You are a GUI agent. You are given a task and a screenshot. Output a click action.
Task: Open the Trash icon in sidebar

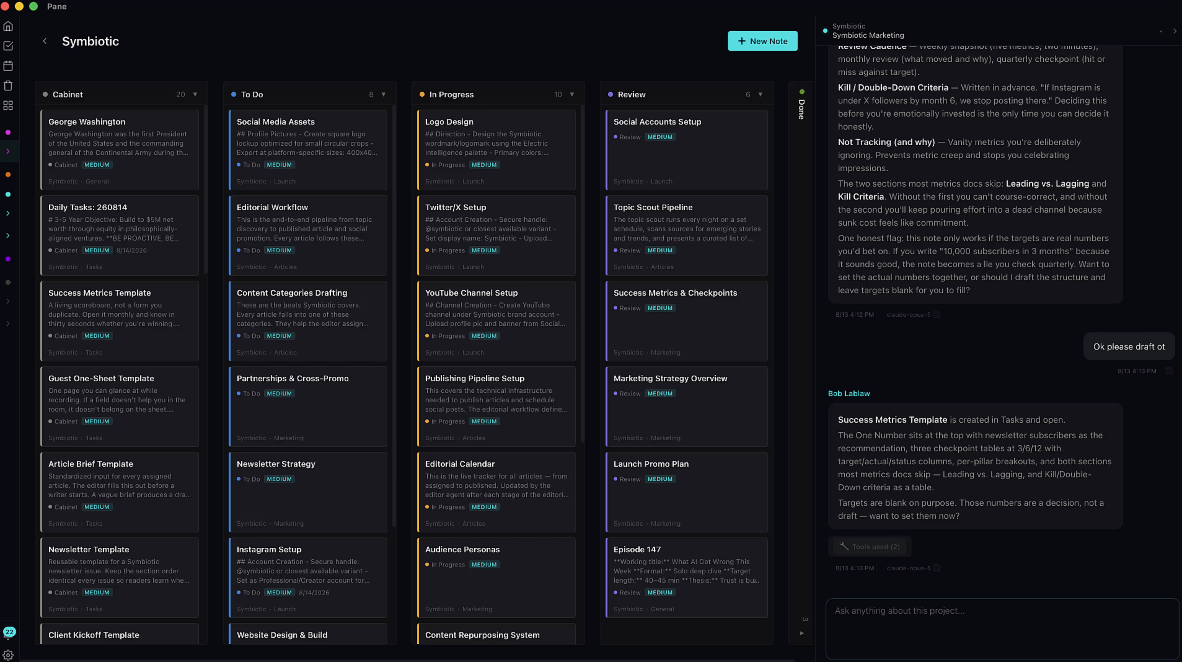[x=8, y=86]
